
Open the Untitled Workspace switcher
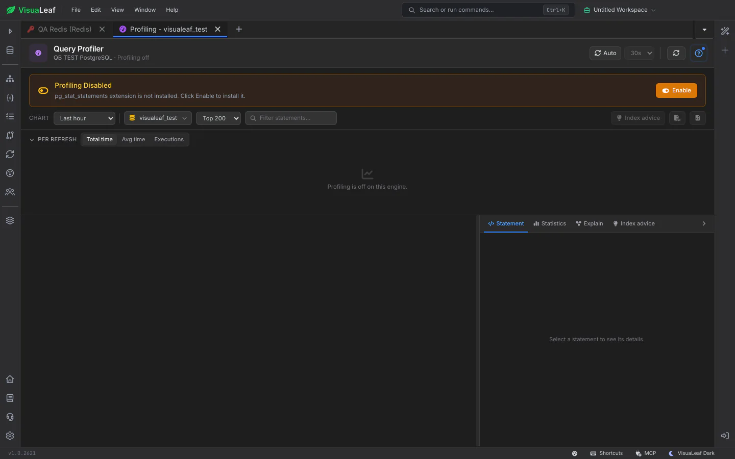click(620, 10)
